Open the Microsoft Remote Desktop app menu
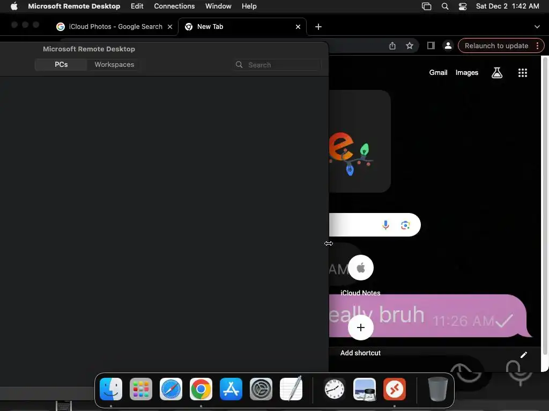The width and height of the screenshot is (549, 411). (x=74, y=6)
